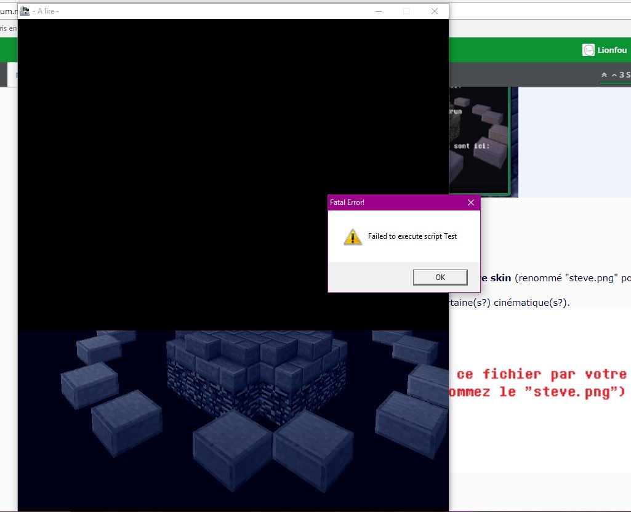Click the app icon in the 'A lire' title bar
The height and width of the screenshot is (512, 631).
tap(25, 11)
